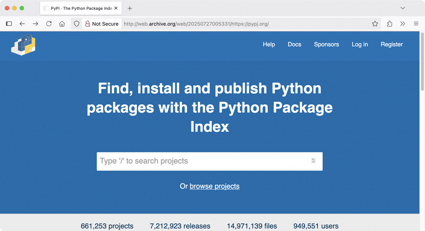The image size is (425, 231).
Task: Open the hamburger application menu
Action: (416, 24)
